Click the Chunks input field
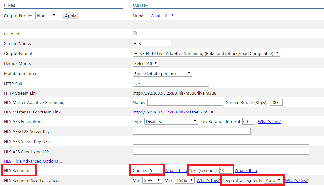The image size is (324, 186). 155,170
